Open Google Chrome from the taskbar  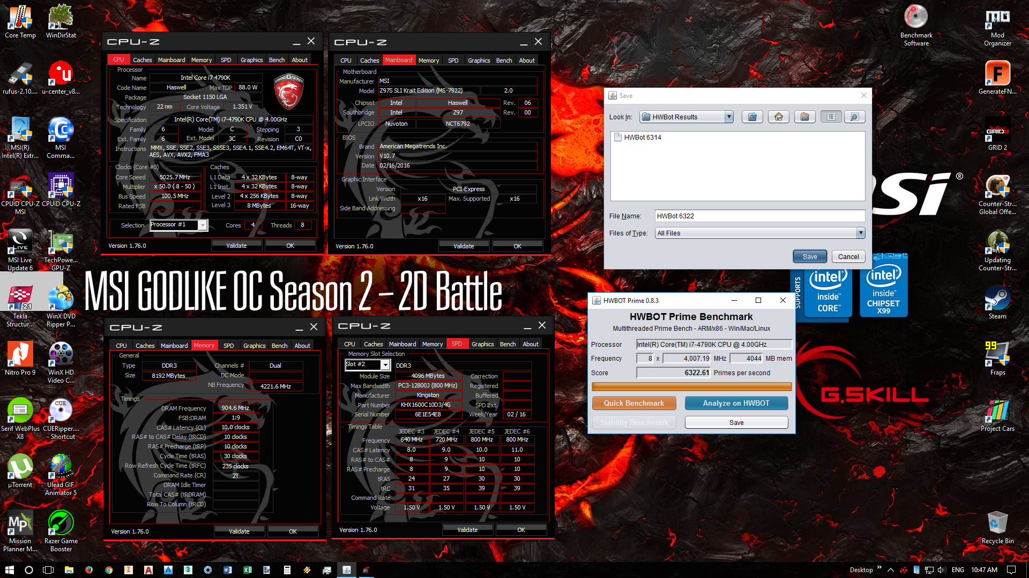[x=109, y=570]
